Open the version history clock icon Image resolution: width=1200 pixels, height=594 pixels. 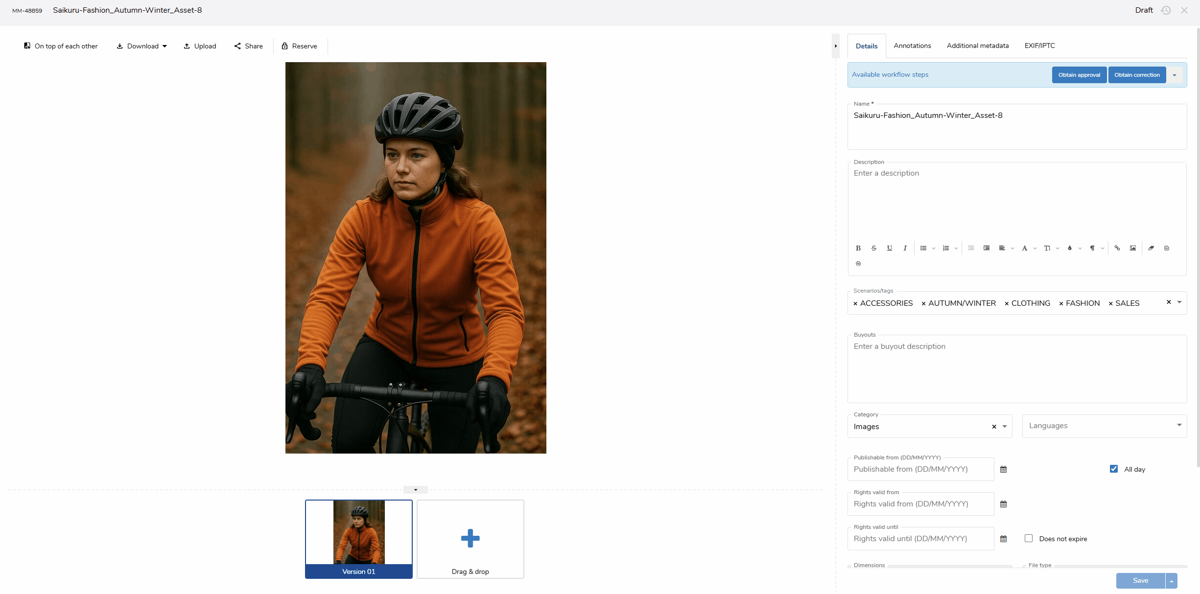coord(1166,10)
